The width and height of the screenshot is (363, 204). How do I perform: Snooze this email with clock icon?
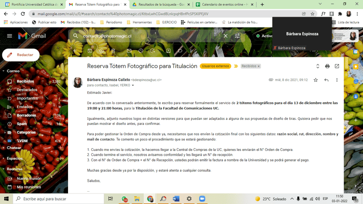141,51
